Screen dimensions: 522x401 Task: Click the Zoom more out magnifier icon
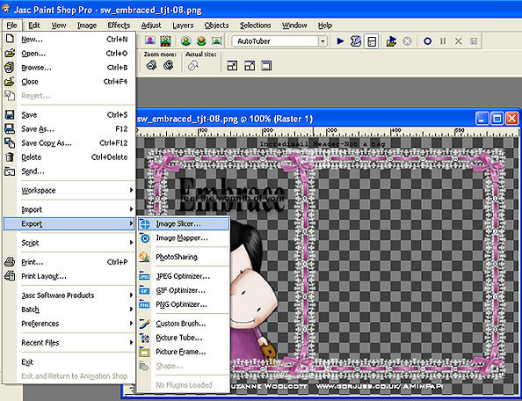(151, 65)
